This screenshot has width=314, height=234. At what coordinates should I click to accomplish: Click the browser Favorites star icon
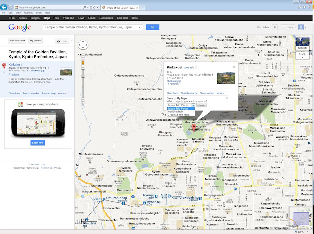304,7
